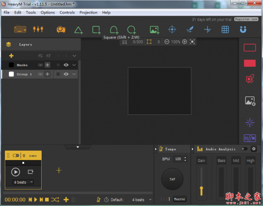Viewport: 263px width, 206px height.
Task: Zoom in the canvas
Action: tap(185, 42)
